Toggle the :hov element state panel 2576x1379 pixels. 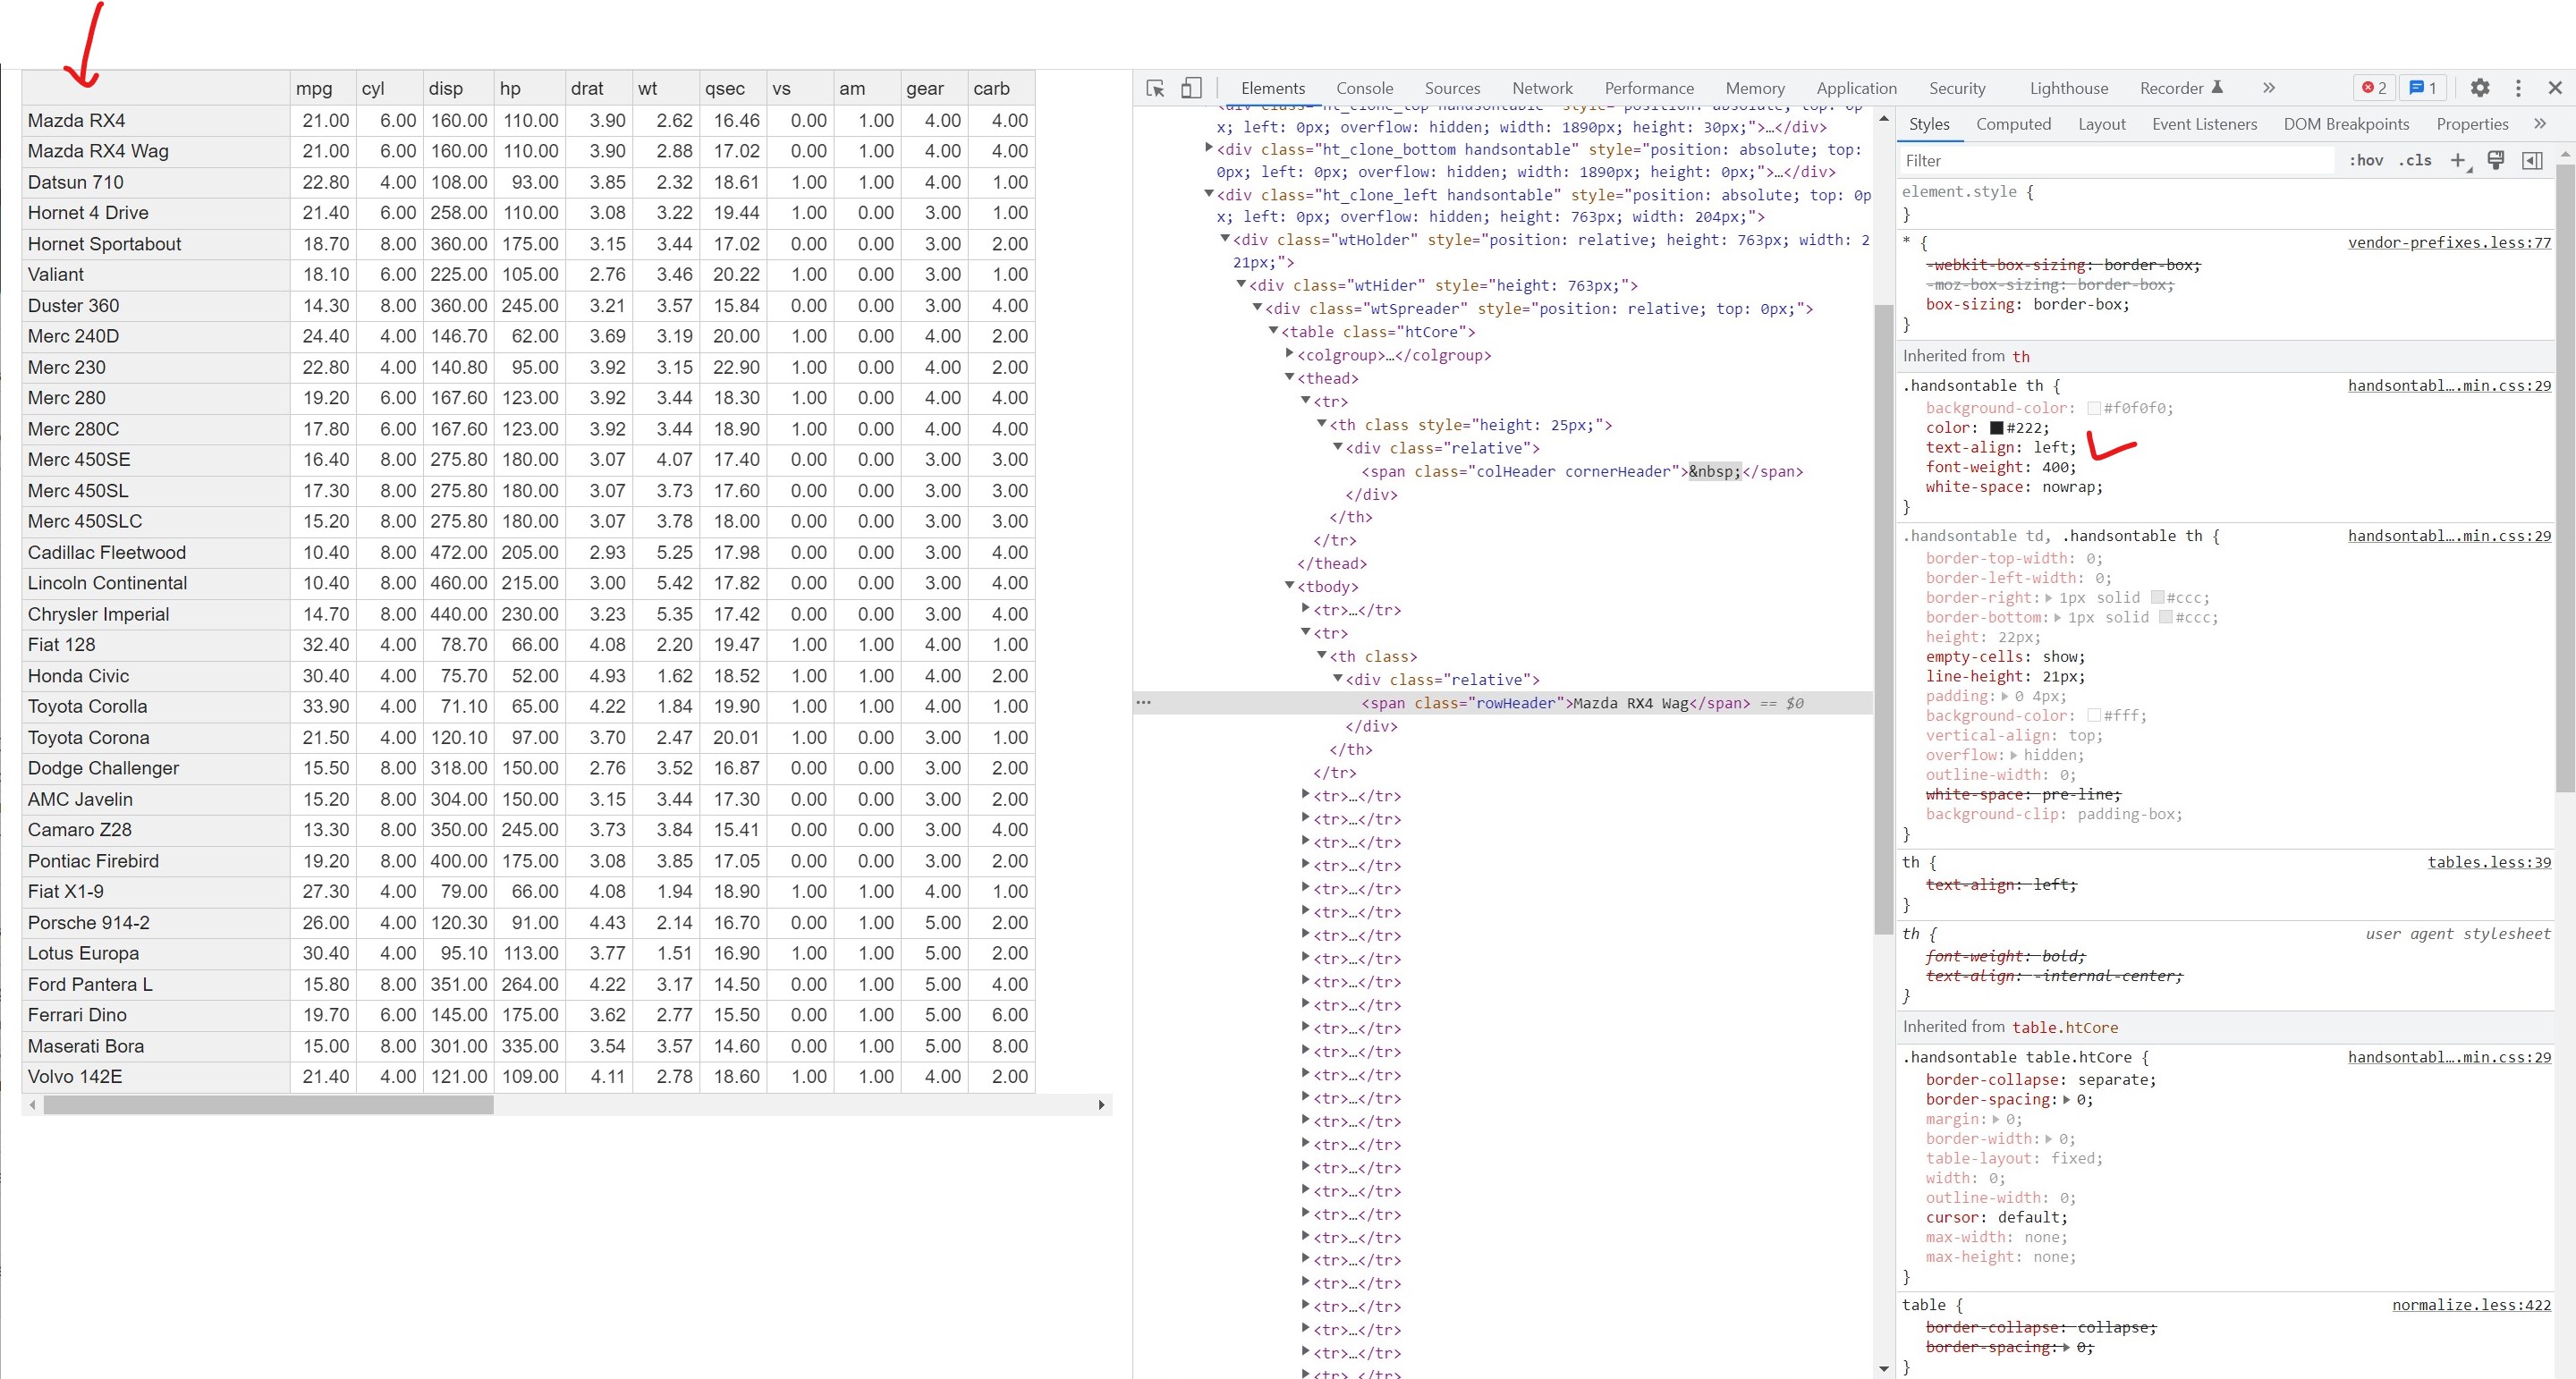coord(2366,160)
